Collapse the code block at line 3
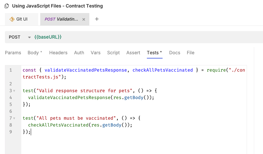The width and height of the screenshot is (263, 154). [14, 91]
